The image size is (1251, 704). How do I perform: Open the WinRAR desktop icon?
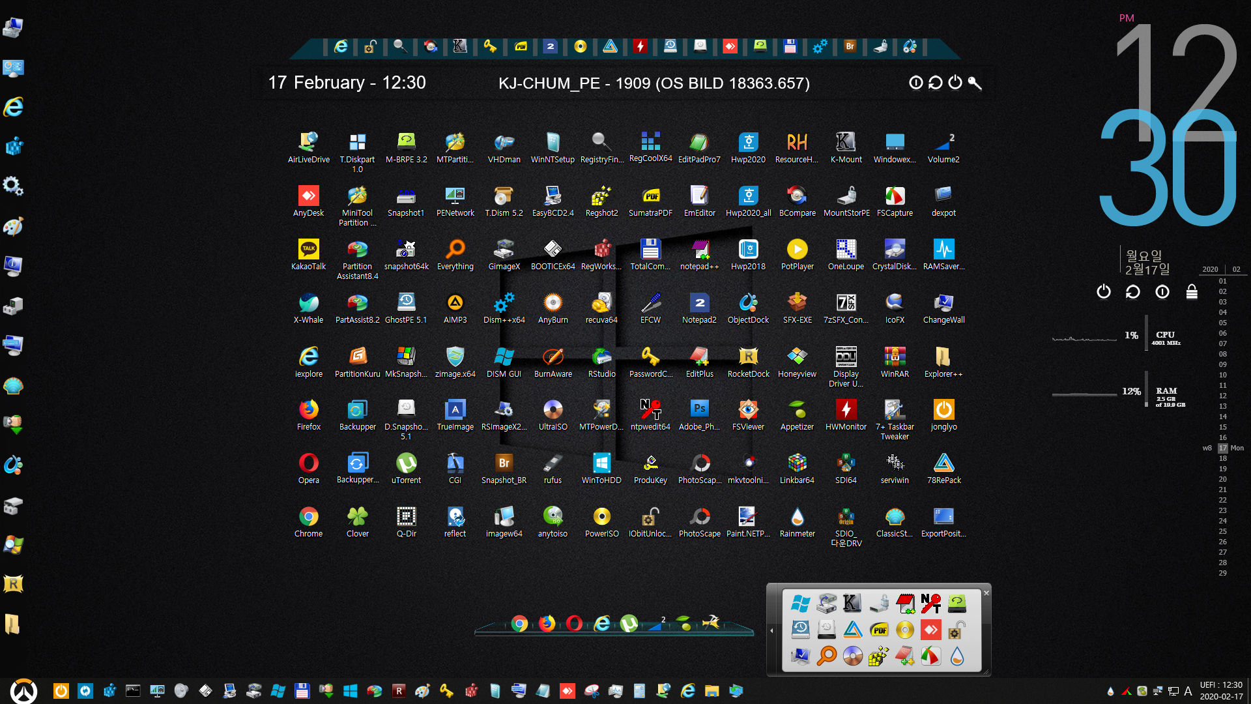click(895, 362)
